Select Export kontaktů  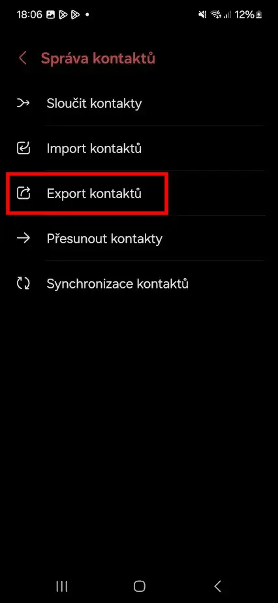tap(139, 193)
